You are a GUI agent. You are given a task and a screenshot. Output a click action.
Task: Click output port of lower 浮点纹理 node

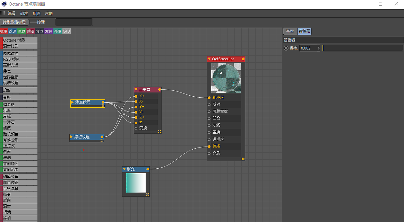pos(102,137)
